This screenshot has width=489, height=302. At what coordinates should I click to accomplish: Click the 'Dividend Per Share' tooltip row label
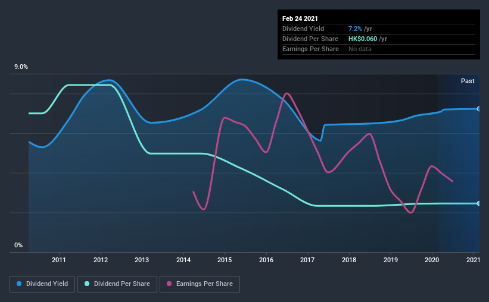[x=310, y=39]
